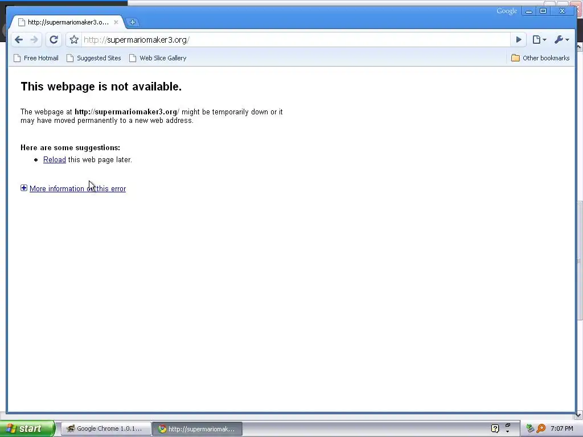Click the Here are some suggestions text

(70, 147)
